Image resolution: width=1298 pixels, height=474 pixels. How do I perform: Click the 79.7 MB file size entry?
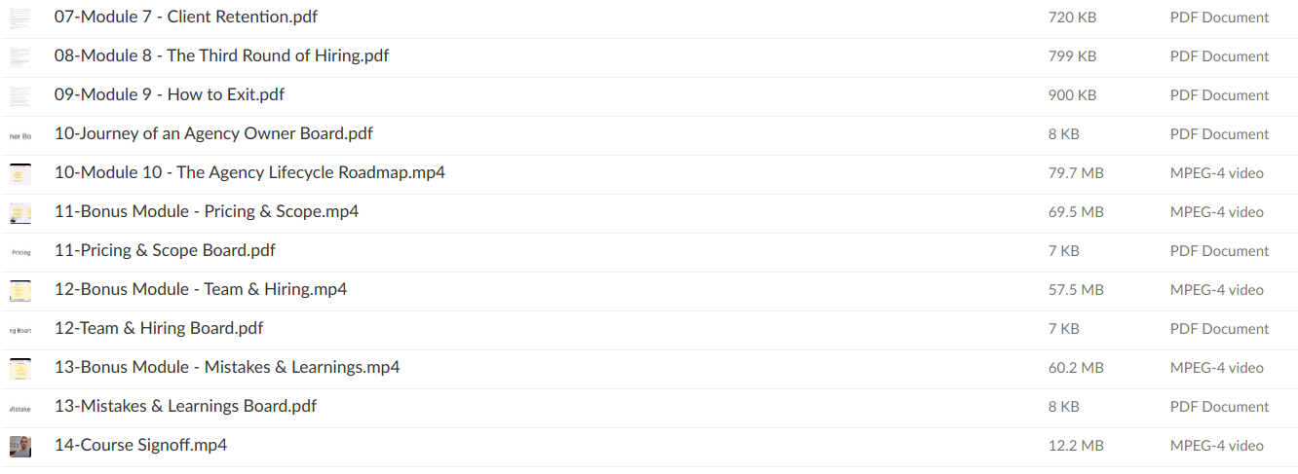coord(1076,173)
